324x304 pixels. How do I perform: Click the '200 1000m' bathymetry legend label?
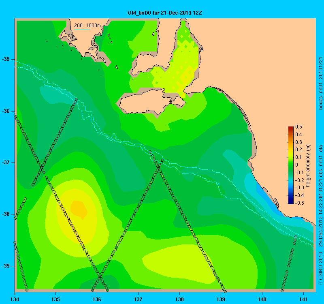87,26
